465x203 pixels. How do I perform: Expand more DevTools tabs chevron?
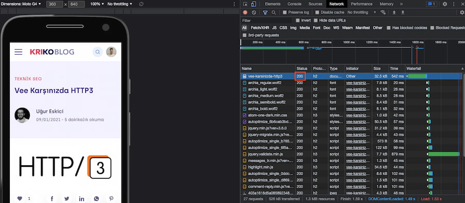[x=401, y=4]
